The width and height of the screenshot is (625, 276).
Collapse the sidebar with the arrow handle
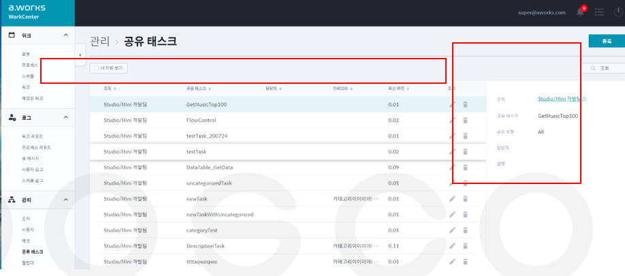click(x=80, y=55)
